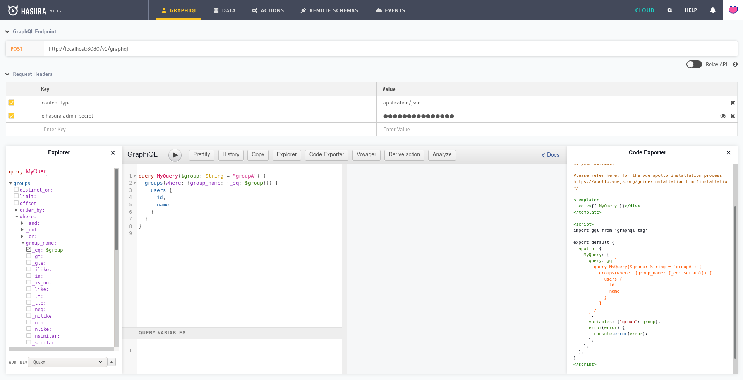Image resolution: width=743 pixels, height=380 pixels.
Task: Click the chevron icon beside Docs
Action: pyautogui.click(x=543, y=155)
